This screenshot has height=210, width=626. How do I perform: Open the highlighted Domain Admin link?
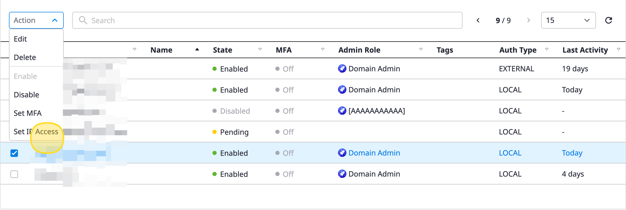point(374,153)
